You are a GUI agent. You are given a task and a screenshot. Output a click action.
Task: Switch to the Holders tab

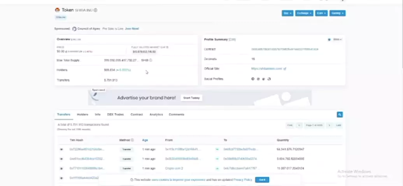[82, 115]
